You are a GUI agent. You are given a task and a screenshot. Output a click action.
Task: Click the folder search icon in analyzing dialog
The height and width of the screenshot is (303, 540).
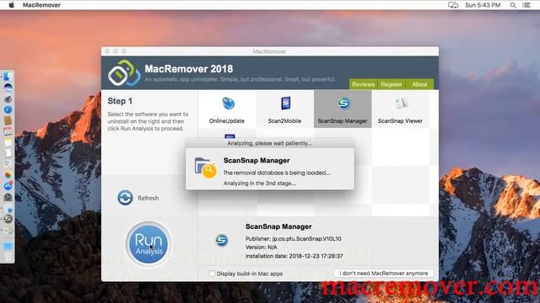coord(205,167)
